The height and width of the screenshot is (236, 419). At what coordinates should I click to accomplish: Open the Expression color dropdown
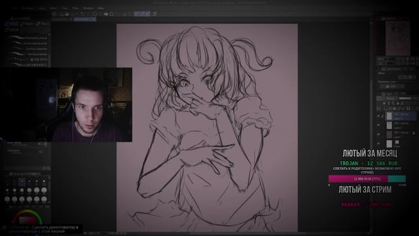(x=392, y=87)
